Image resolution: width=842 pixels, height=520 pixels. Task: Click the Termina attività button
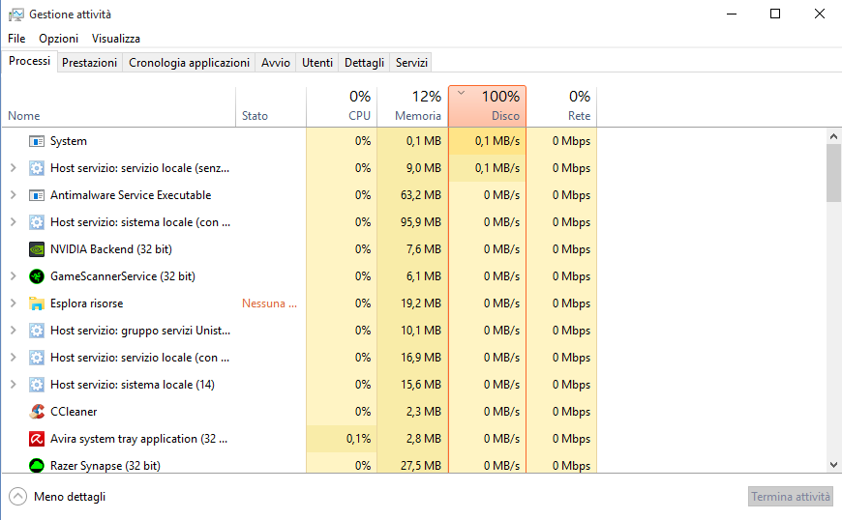coord(791,497)
